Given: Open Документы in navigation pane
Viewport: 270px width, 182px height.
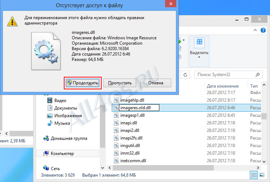Looking at the screenshot, I should (x=66, y=108).
